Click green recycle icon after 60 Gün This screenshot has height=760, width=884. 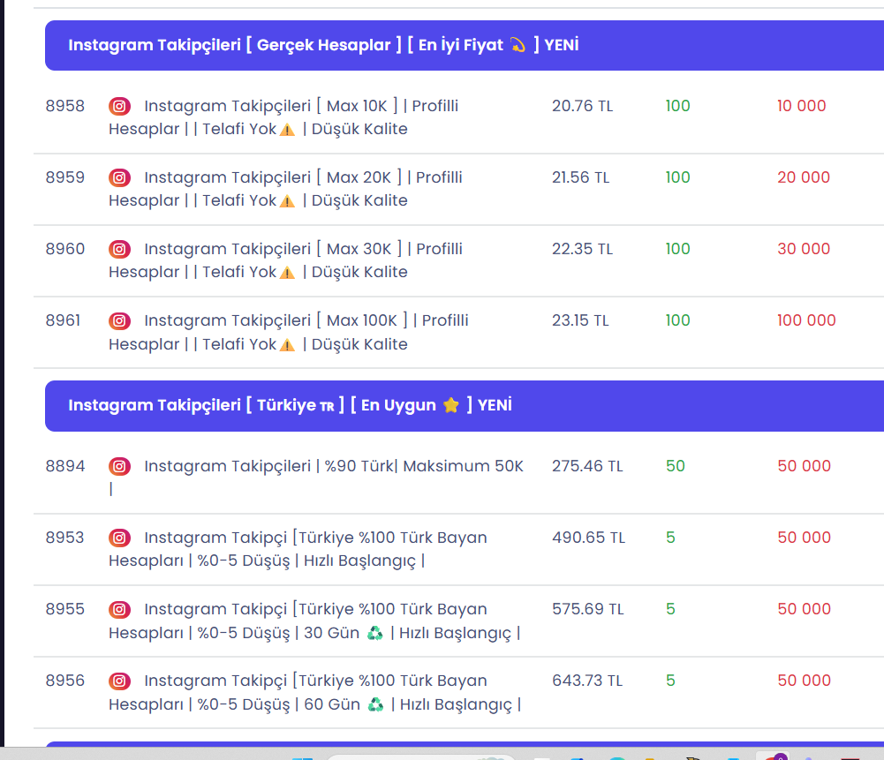point(375,704)
